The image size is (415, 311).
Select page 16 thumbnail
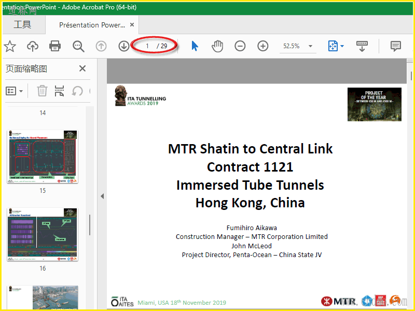pyautogui.click(x=43, y=234)
